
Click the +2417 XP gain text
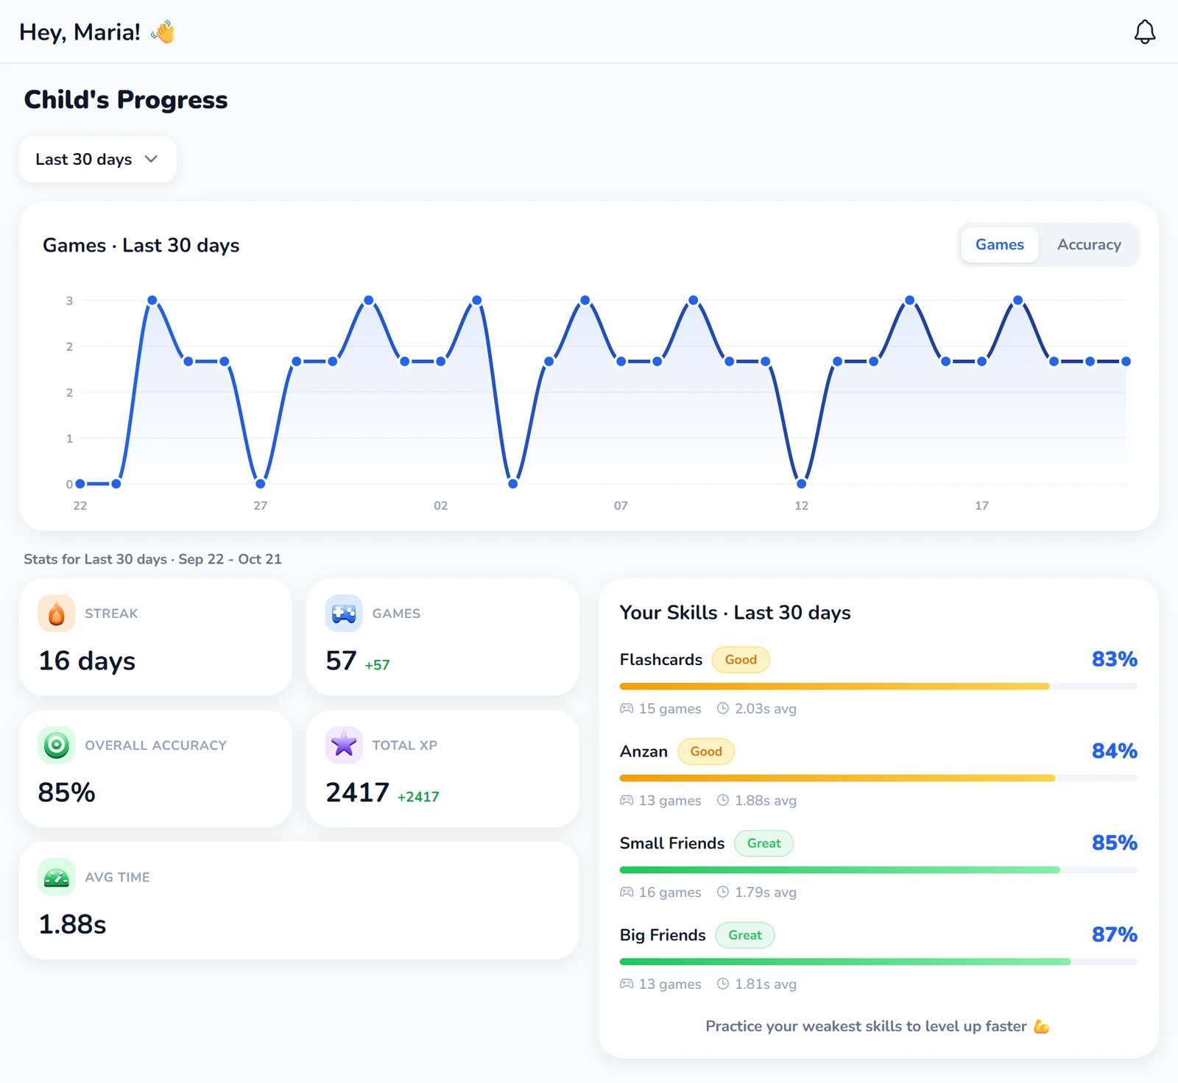point(418,797)
